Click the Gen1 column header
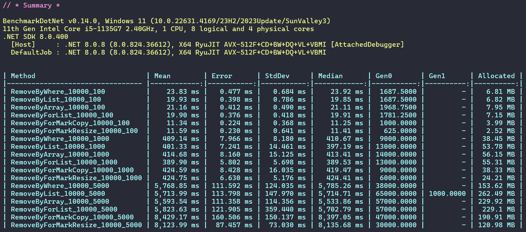The image size is (526, 232). point(437,76)
